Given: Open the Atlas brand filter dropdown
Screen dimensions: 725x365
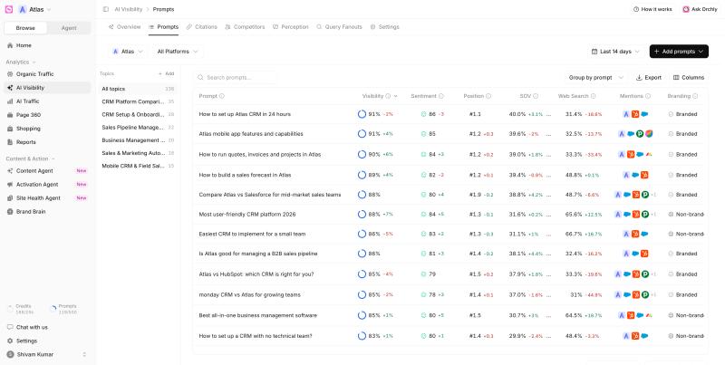Looking at the screenshot, I should 128,52.
